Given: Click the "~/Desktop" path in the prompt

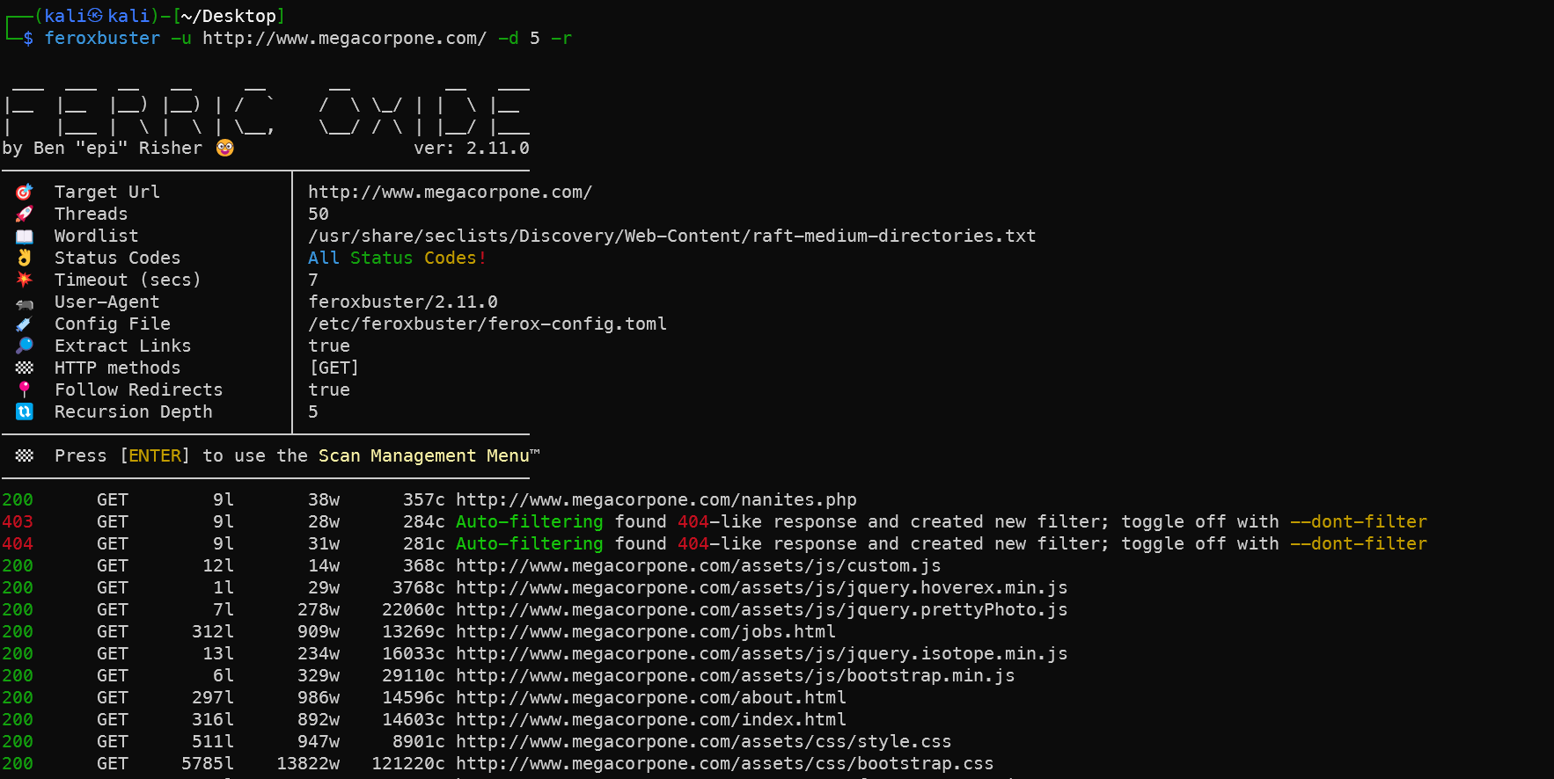Looking at the screenshot, I should (229, 16).
